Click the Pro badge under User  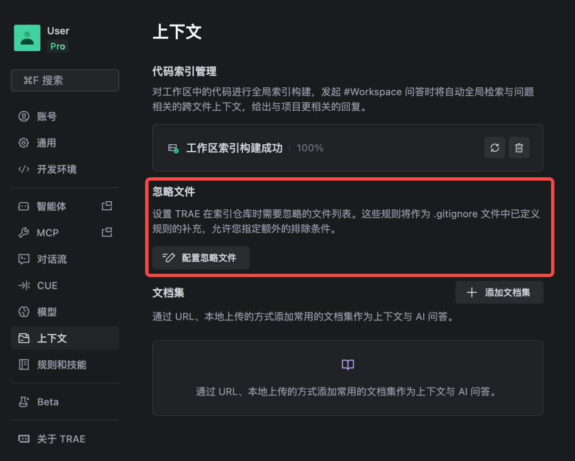pyautogui.click(x=57, y=46)
